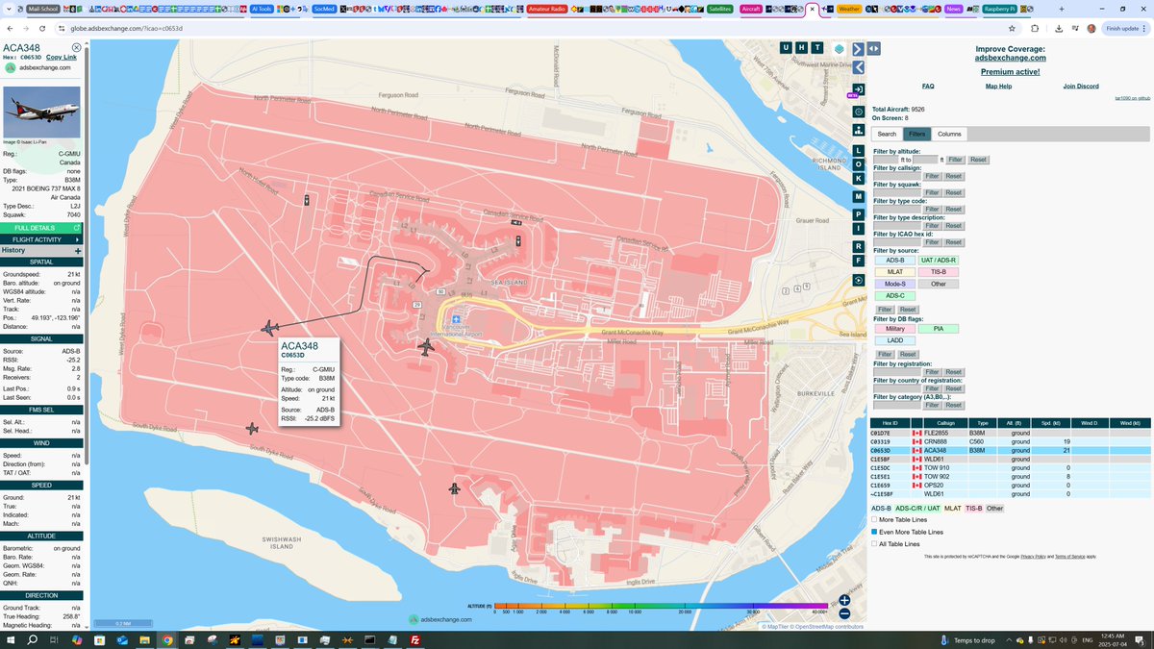Check All Table Lines checkbox
The image size is (1154, 649).
[874, 544]
